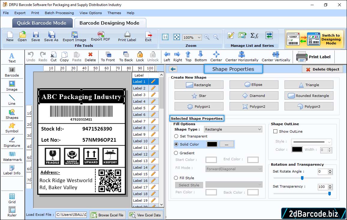Screen dimensions: 347x220
Task: Click the Delete Object button
Action: click(x=322, y=69)
